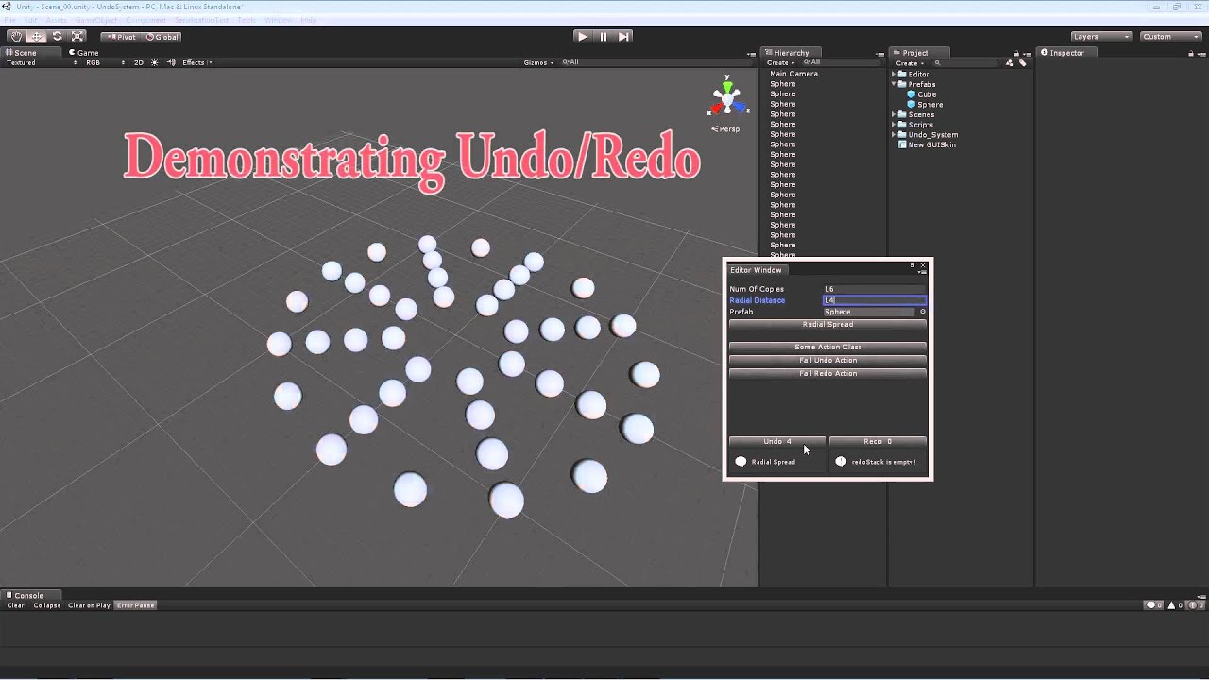Click the Some Action Class button

pos(827,348)
